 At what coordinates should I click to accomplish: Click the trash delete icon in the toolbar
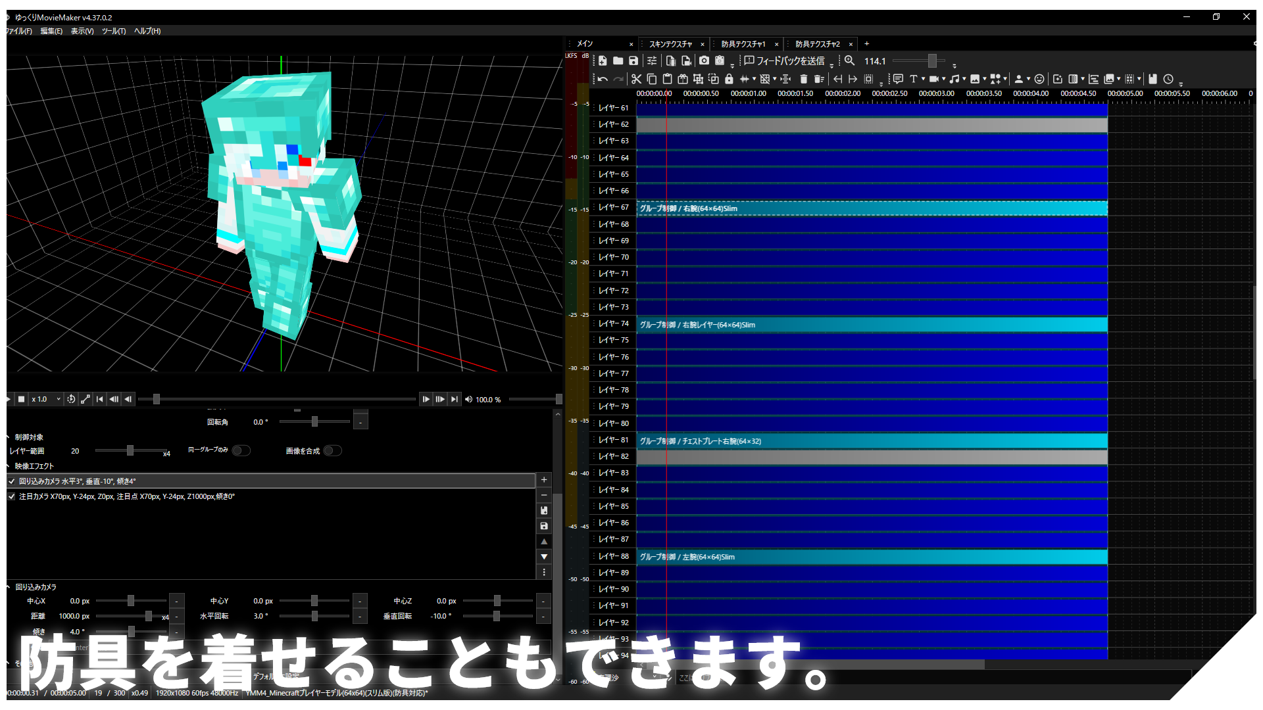pos(803,79)
